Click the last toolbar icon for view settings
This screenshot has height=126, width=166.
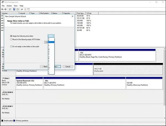click(28, 9)
